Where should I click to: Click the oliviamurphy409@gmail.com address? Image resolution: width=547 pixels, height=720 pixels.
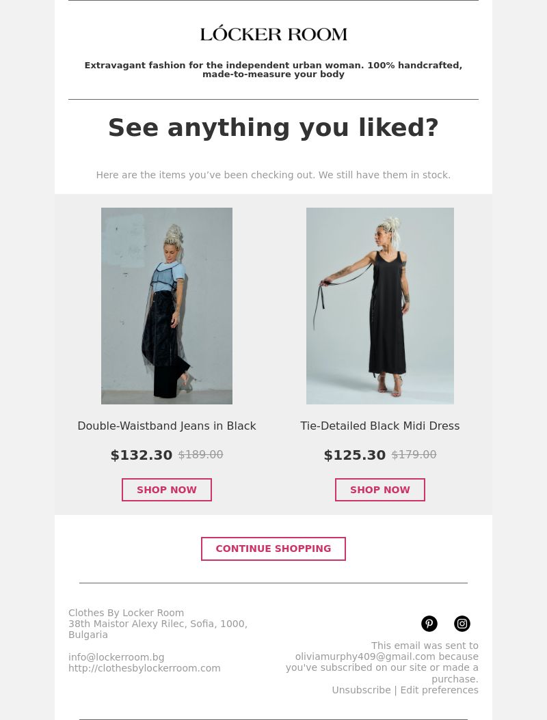tap(365, 656)
